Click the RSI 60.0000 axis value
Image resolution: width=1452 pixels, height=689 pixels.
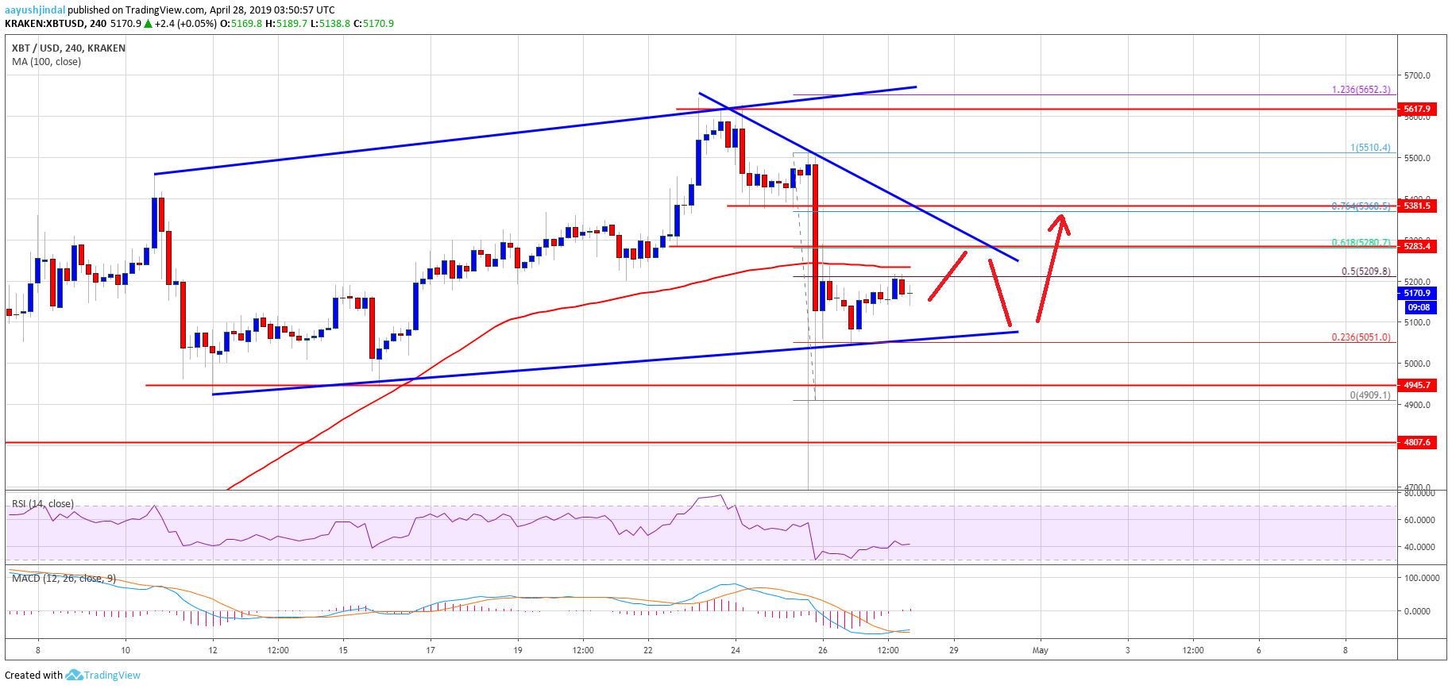[x=1419, y=520]
